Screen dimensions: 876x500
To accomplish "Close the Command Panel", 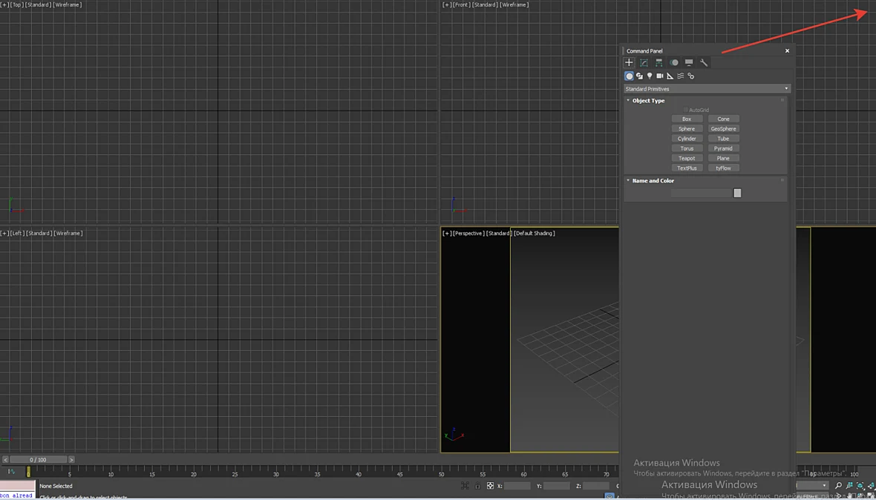I will point(787,50).
